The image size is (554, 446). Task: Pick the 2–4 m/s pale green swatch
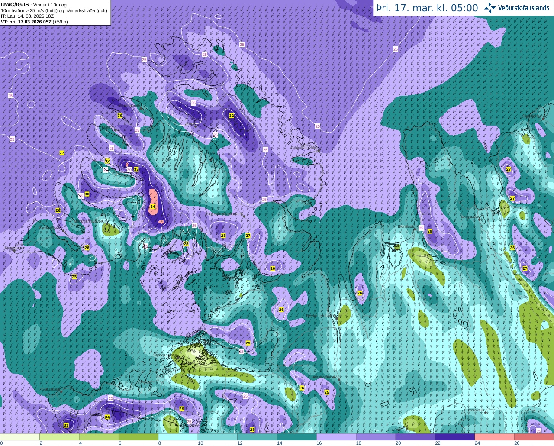point(59,437)
